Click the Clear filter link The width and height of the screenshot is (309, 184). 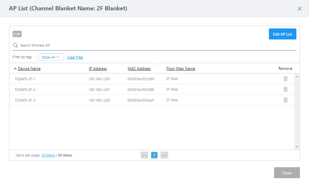[75, 57]
